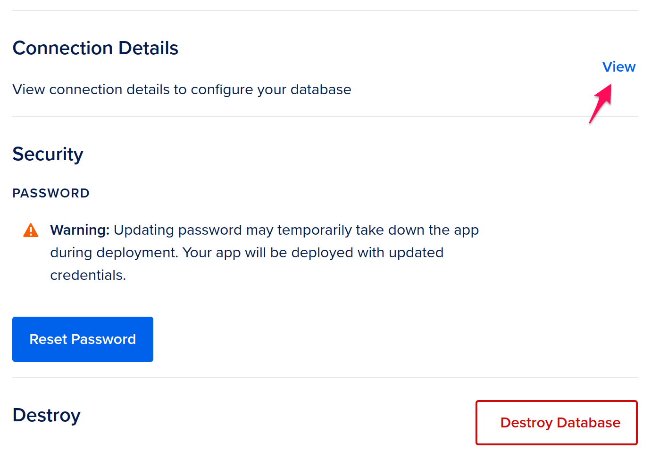
Task: Click the word 'credentials.' in warning
Action: [88, 275]
